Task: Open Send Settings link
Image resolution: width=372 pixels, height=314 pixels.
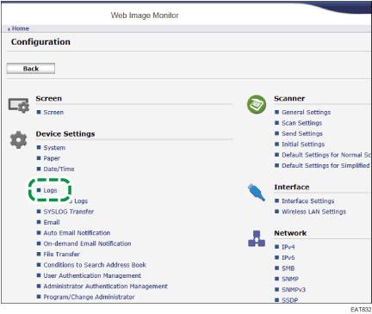Action: click(302, 133)
